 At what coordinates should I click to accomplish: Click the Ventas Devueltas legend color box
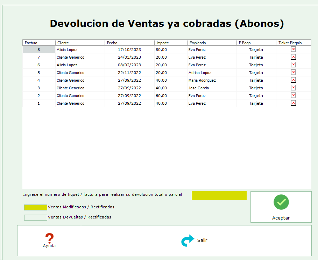coord(35,217)
